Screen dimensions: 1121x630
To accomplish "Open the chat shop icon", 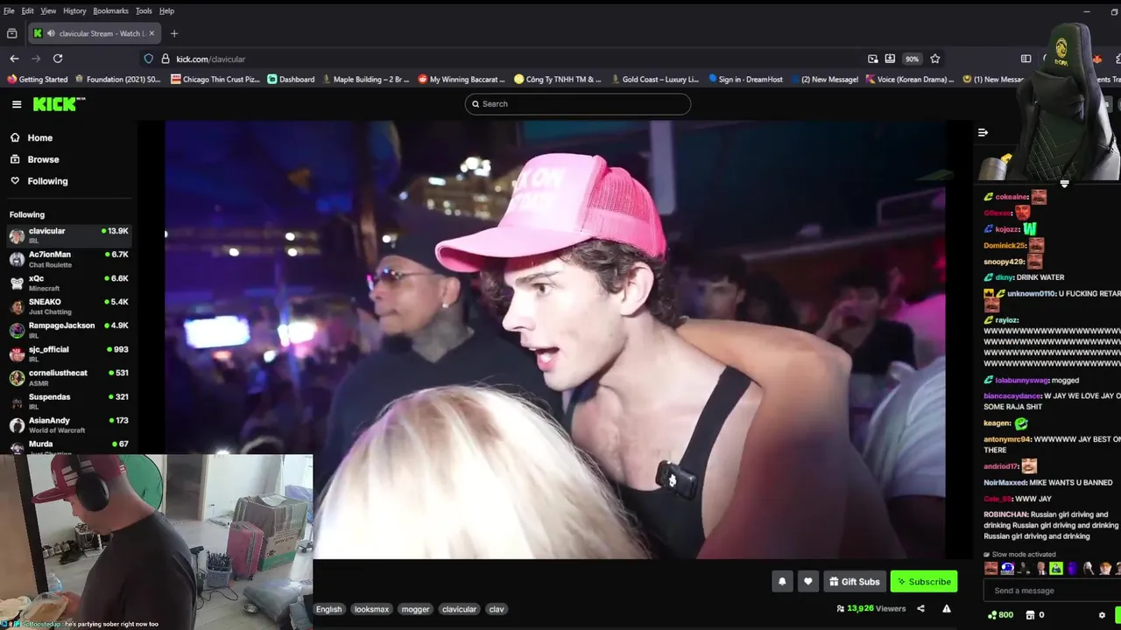I will (1030, 615).
